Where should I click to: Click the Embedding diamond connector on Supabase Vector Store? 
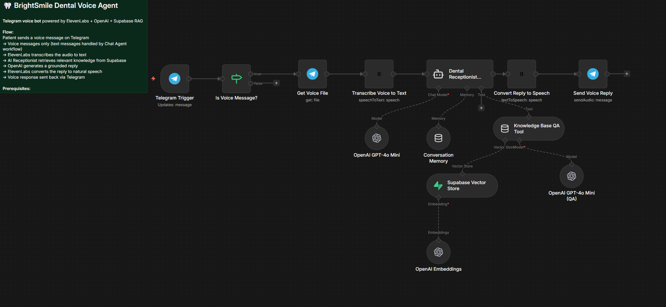click(438, 197)
